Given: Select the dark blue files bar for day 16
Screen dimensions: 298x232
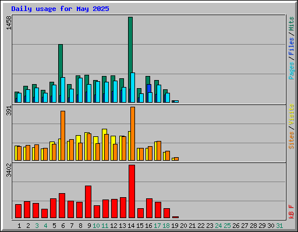Looking at the screenshot, I should 149,88.
